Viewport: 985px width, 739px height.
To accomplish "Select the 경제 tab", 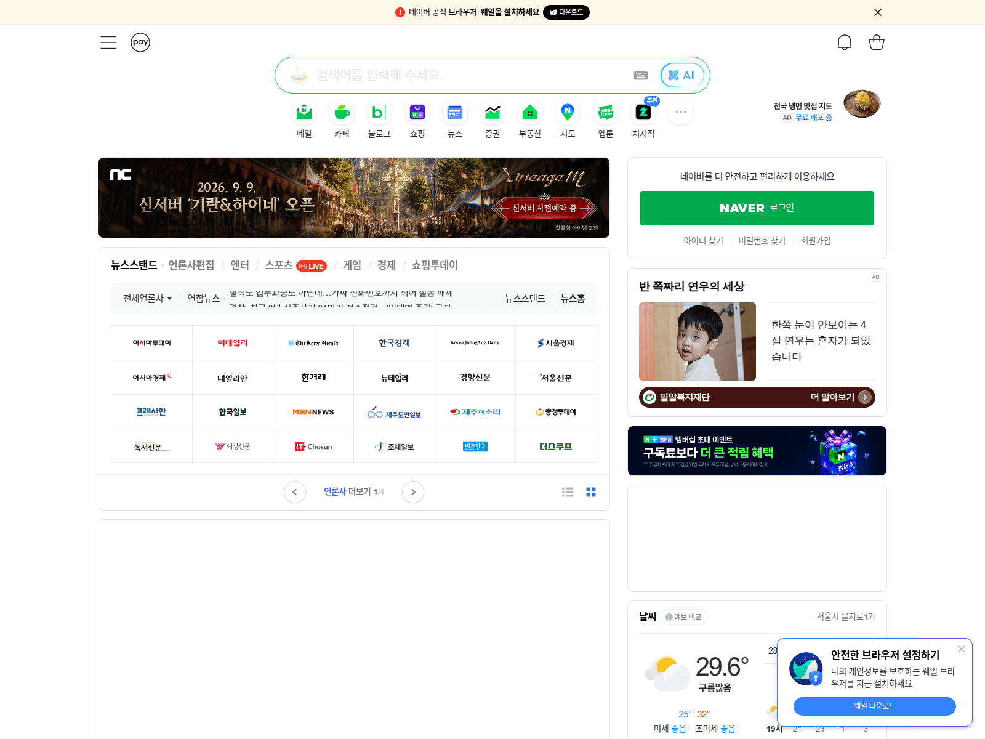I will [387, 265].
